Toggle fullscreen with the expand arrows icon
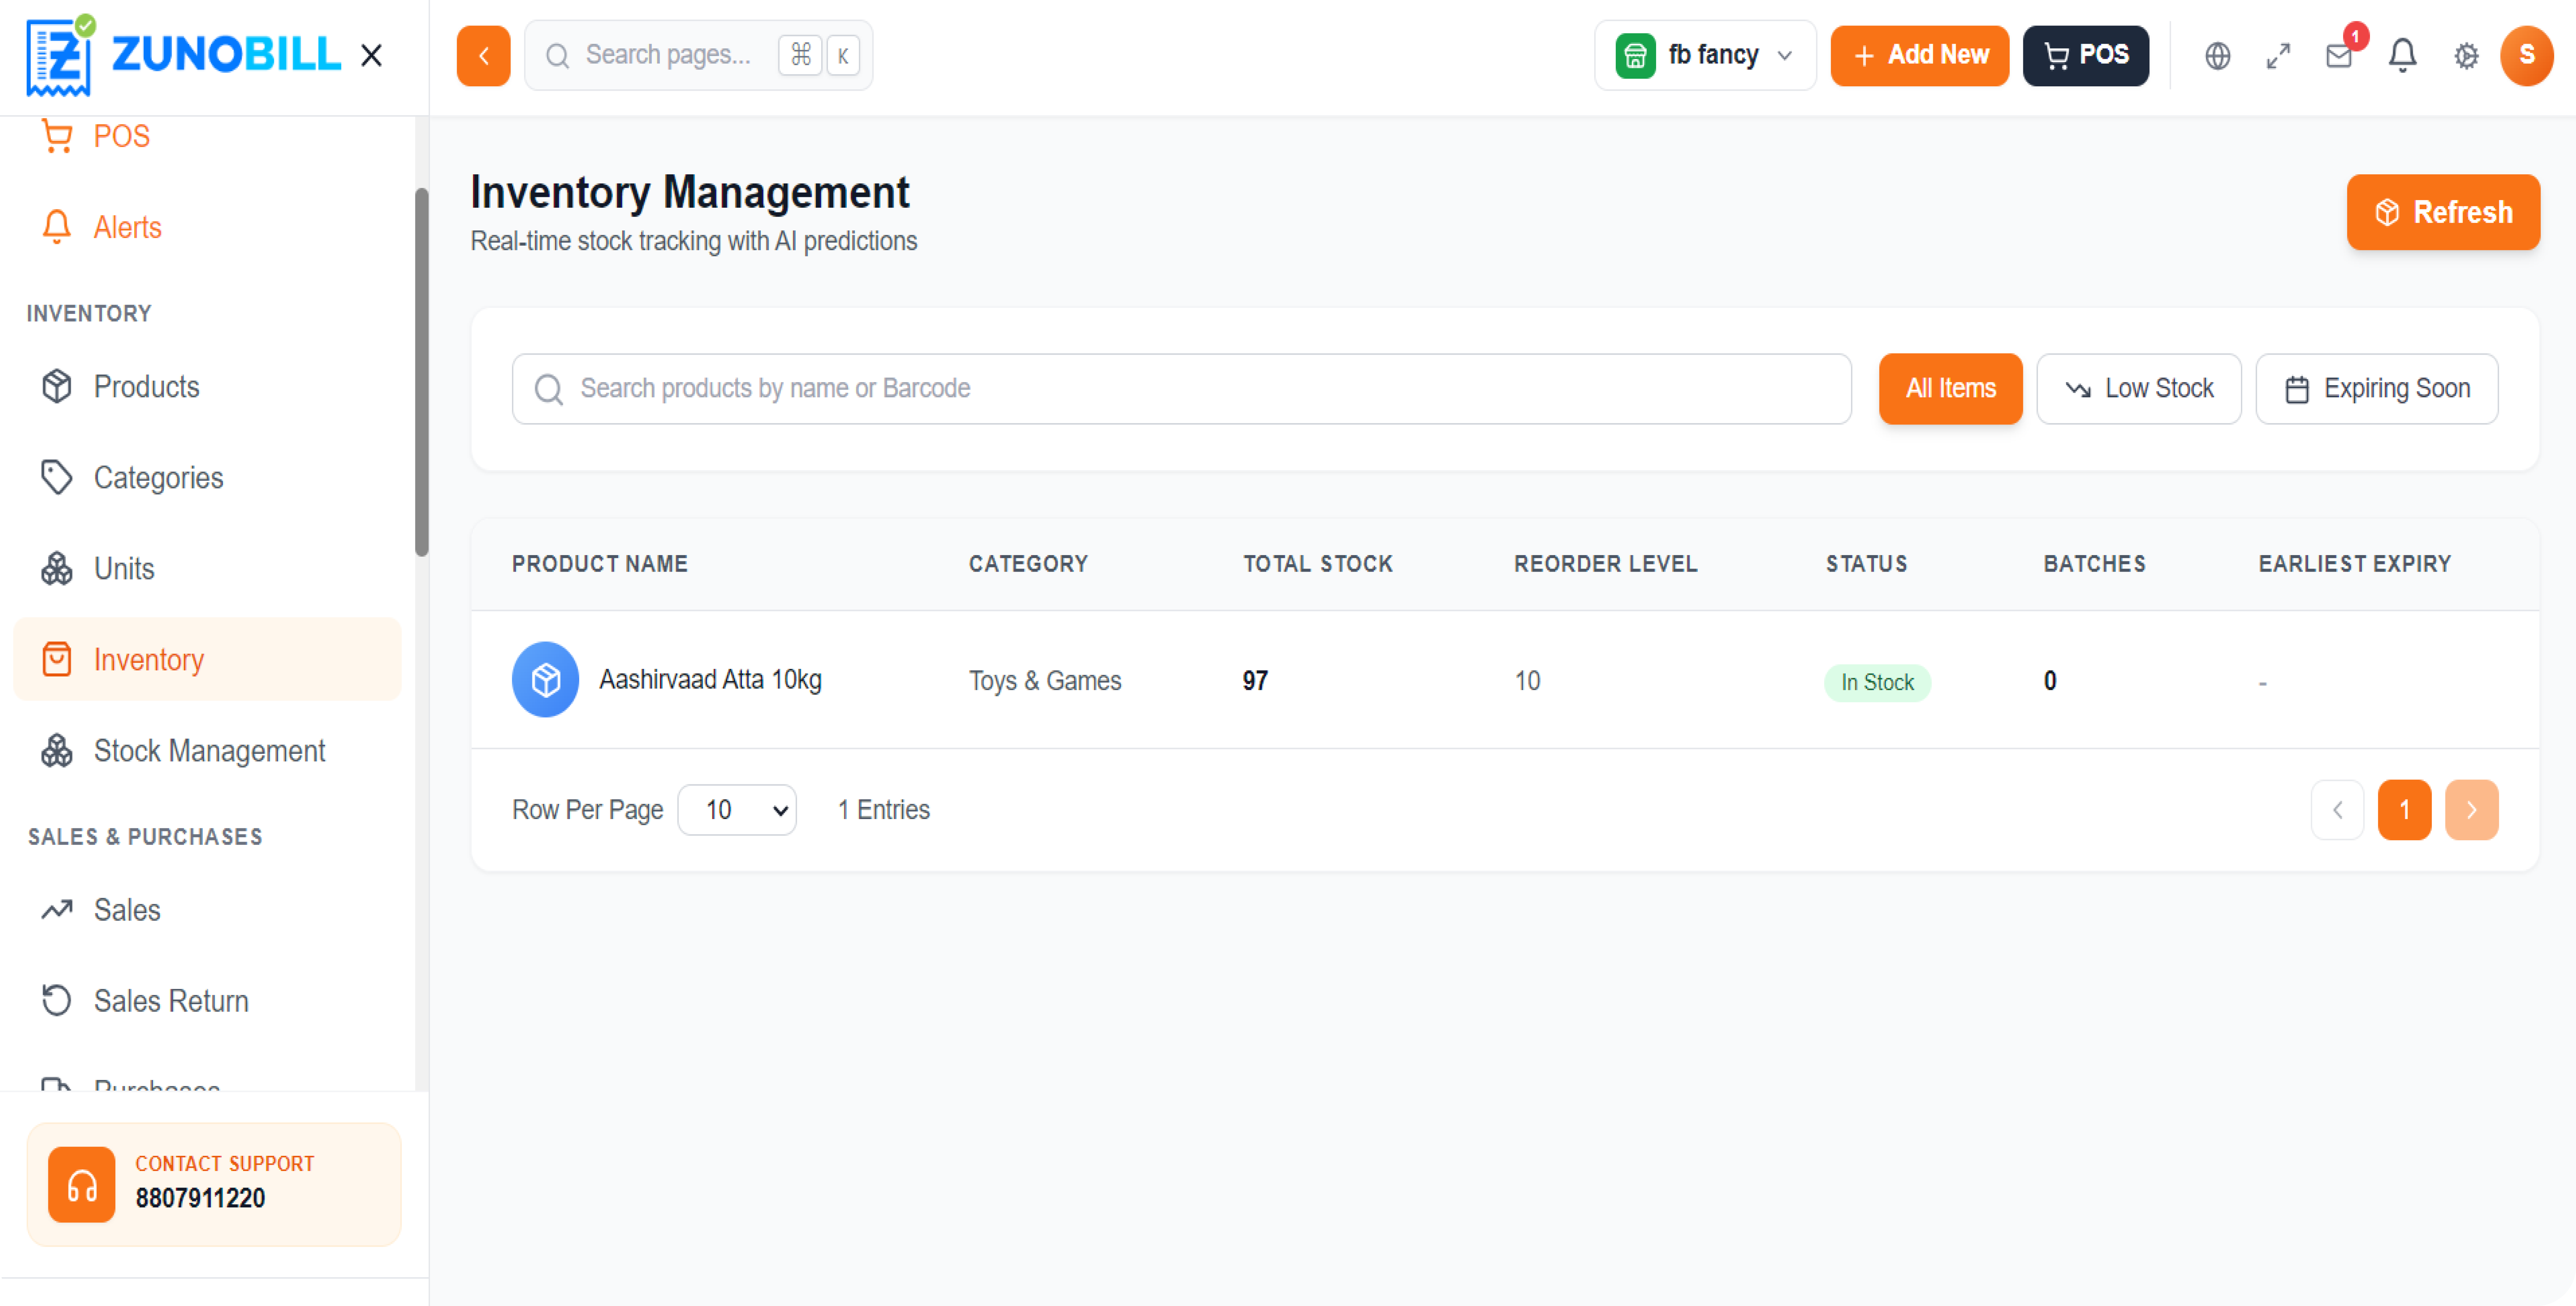2576x1306 pixels. coord(2278,56)
